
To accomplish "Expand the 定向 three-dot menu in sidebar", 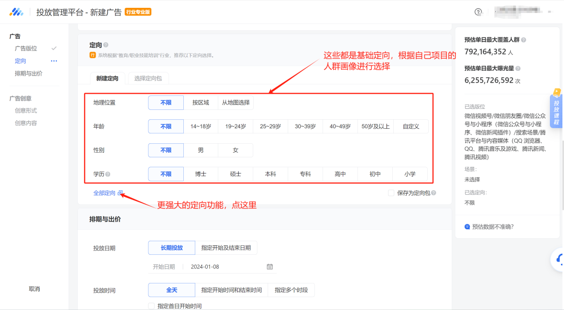I will (54, 61).
